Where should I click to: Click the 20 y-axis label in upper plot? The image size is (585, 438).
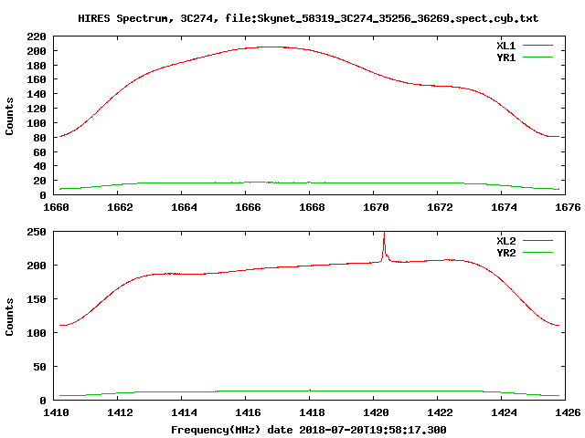coord(40,181)
